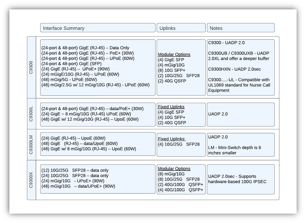Click the C9300X row label
Image resolution: width=306 pixels, height=223 pixels.
tap(31, 179)
